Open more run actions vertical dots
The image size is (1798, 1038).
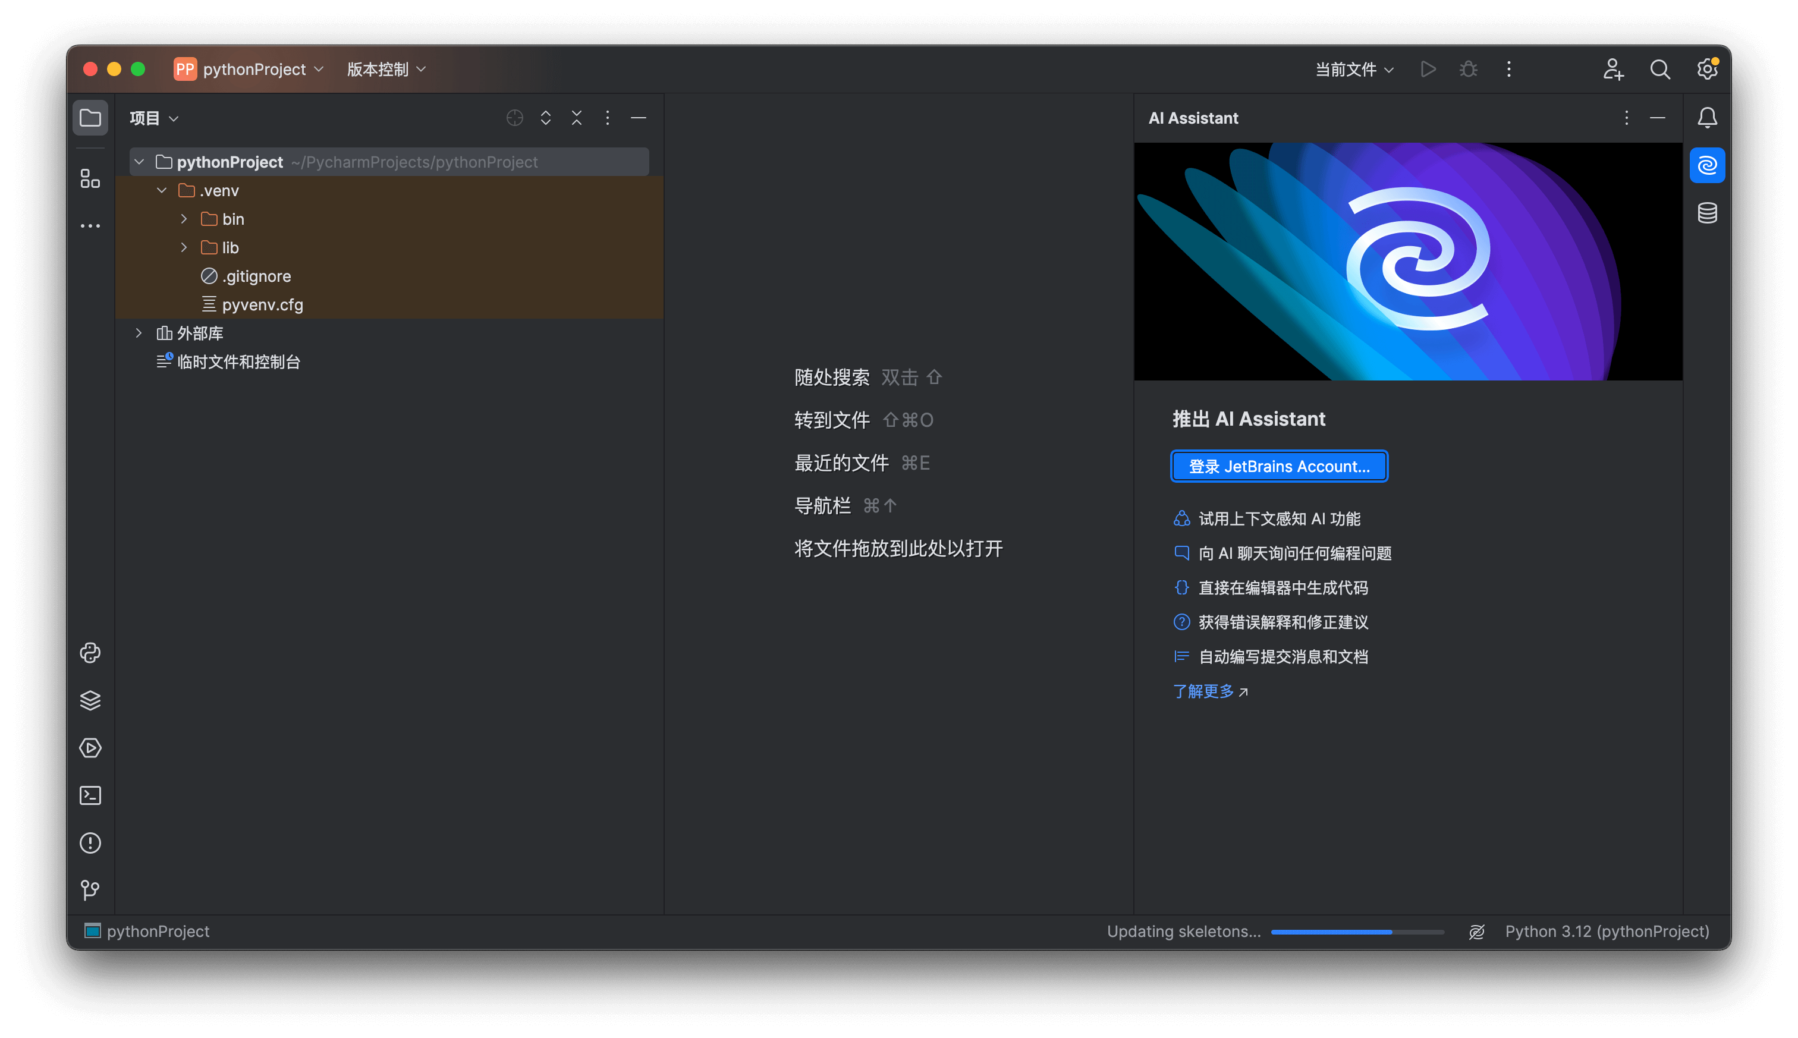[1508, 69]
